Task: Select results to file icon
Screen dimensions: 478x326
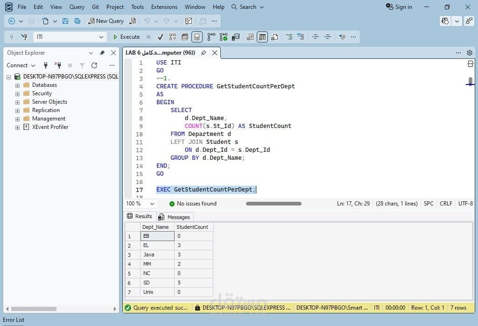Action: click(x=274, y=37)
